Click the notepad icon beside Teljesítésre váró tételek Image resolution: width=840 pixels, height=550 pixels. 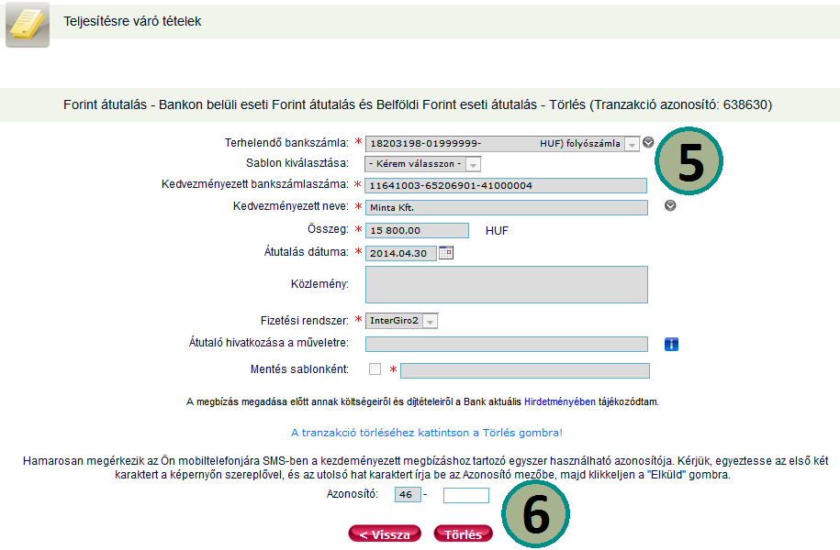point(28,25)
